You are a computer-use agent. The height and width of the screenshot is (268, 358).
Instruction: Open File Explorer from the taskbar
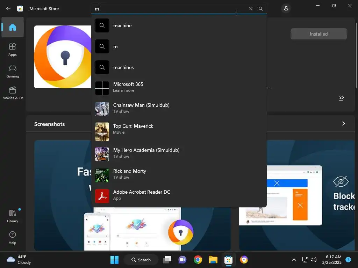pos(213,260)
